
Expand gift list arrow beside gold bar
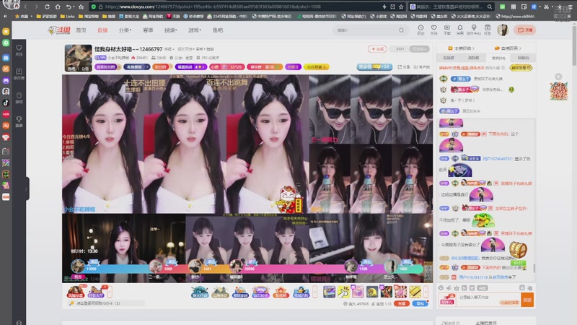click(x=426, y=292)
